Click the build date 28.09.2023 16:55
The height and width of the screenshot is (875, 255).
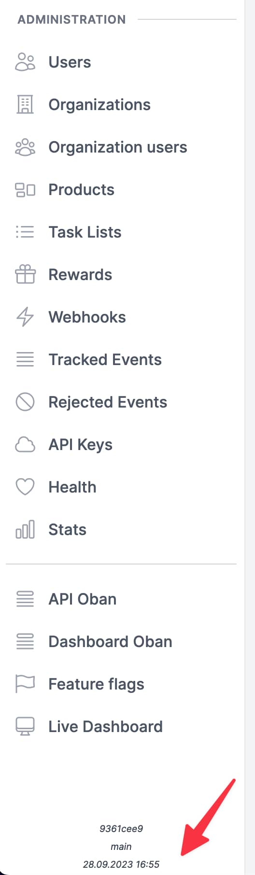121,864
